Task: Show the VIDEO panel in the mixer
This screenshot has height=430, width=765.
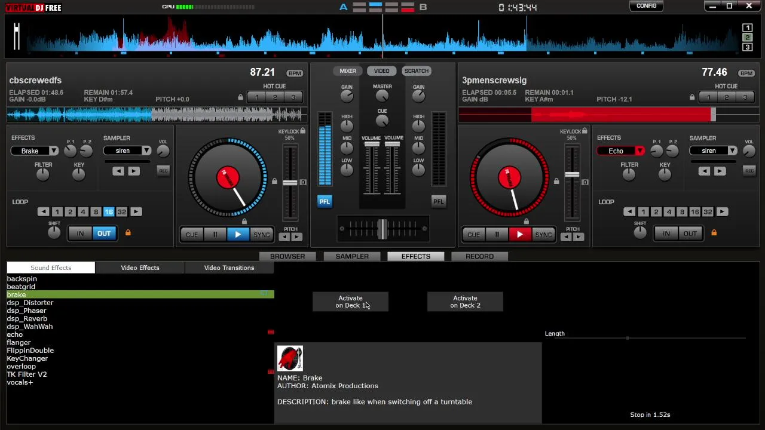Action: tap(382, 71)
